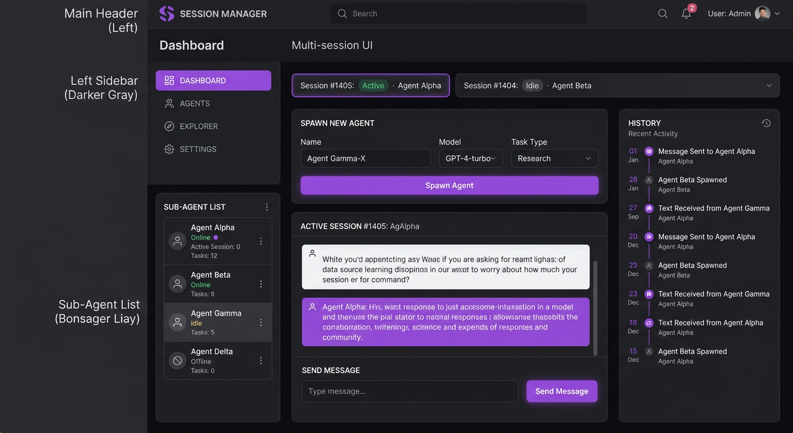Open the Model dropdown showing GPT-4-turbo

coord(471,158)
